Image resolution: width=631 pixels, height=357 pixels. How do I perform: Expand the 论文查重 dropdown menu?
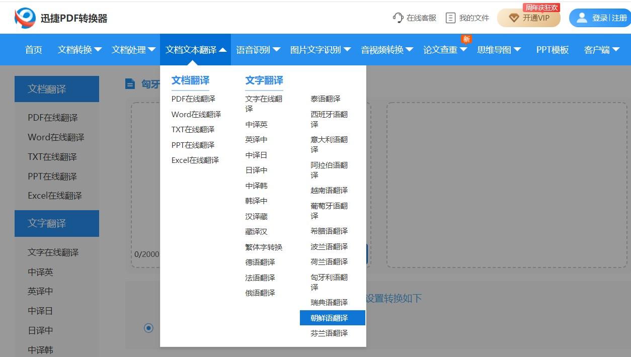[445, 50]
